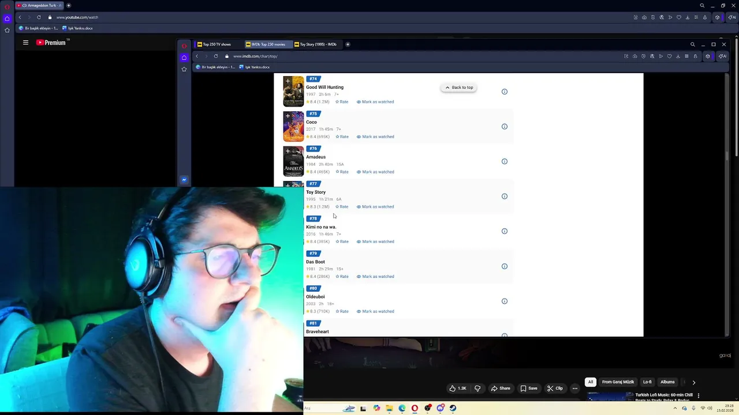Click Back to top chevron button
Viewport: 739px width, 415px height.
(x=458, y=88)
